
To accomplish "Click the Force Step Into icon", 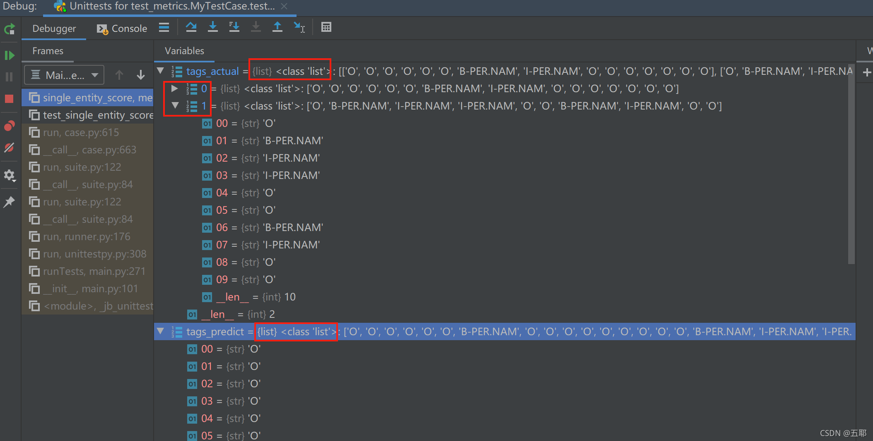I will pos(256,27).
